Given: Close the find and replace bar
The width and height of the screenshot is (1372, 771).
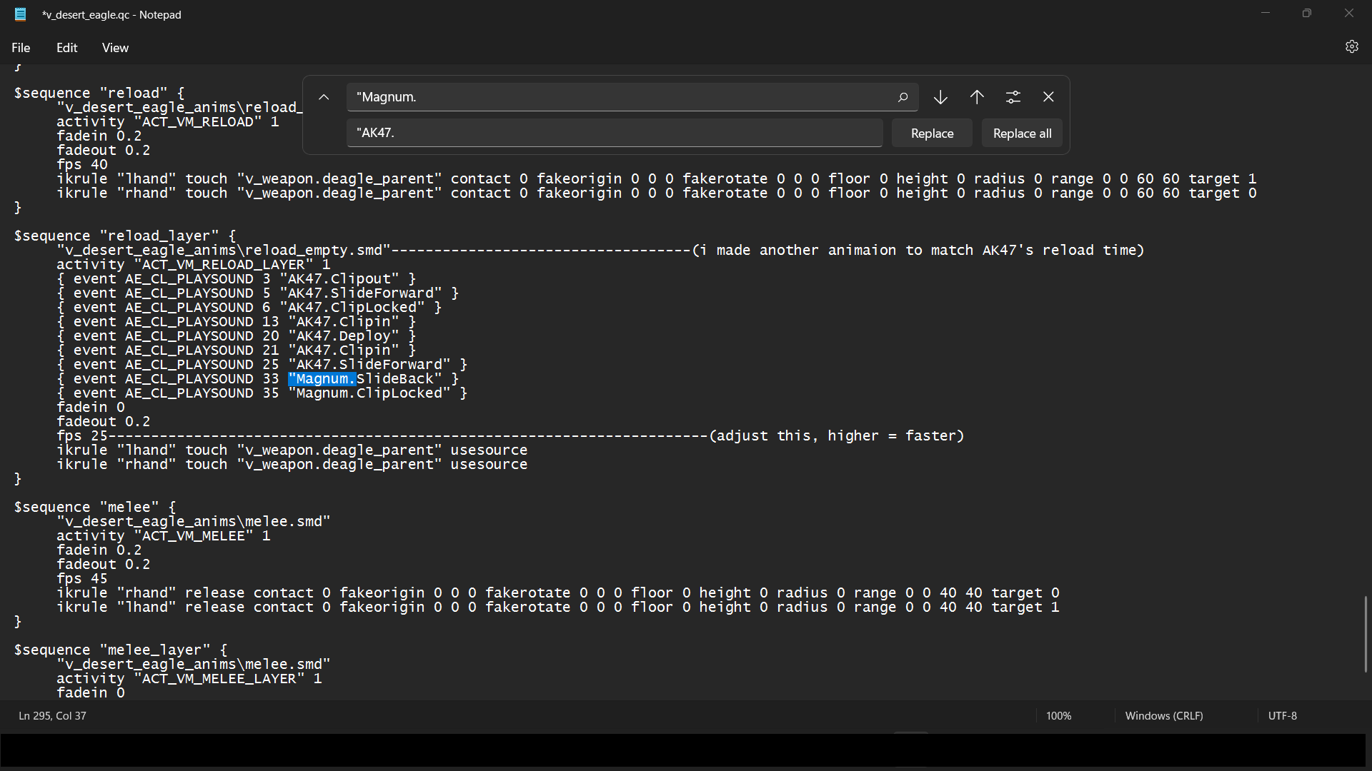Looking at the screenshot, I should 1048,97.
